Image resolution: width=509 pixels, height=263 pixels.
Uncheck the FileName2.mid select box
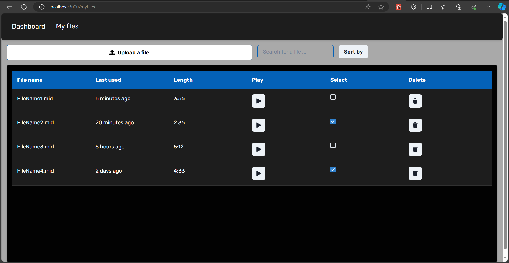pyautogui.click(x=333, y=121)
